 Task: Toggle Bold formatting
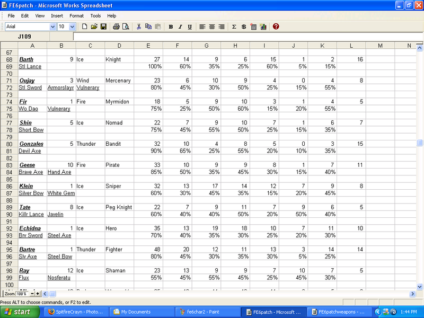[x=171, y=26]
